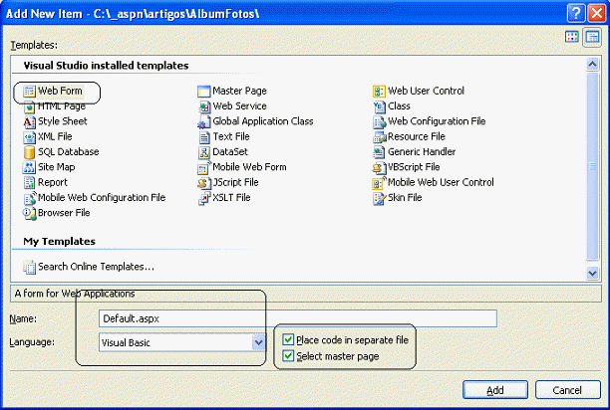This screenshot has width=610, height=410.
Task: Select the 'Web Configuration File' label text
Action: coord(437,121)
